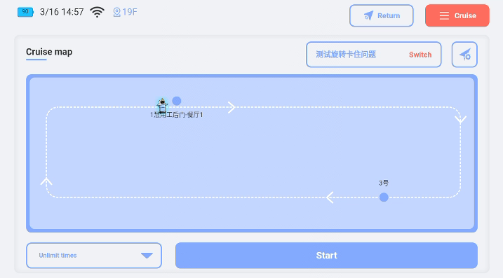The width and height of the screenshot is (503, 278).
Task: Open the Wi-Fi status icon
Action: pos(98,12)
